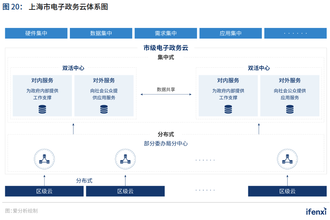
Task: Click the leftmost distributed network node icon
Action: click(x=44, y=159)
